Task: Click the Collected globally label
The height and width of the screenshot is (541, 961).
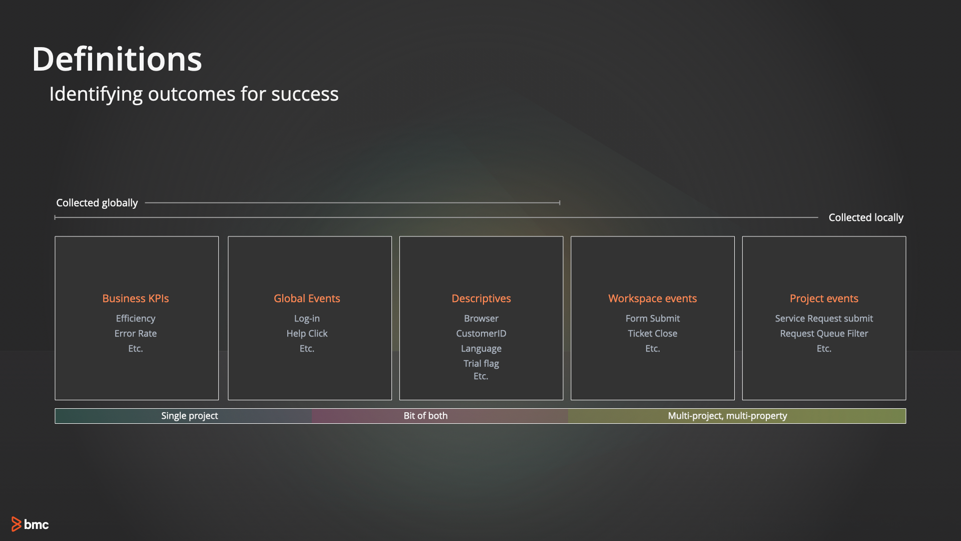Action: click(97, 203)
